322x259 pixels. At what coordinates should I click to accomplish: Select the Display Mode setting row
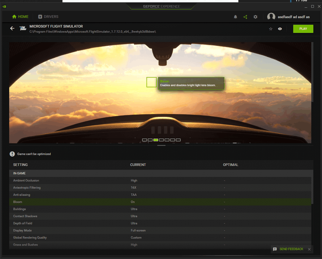pyautogui.click(x=160, y=230)
